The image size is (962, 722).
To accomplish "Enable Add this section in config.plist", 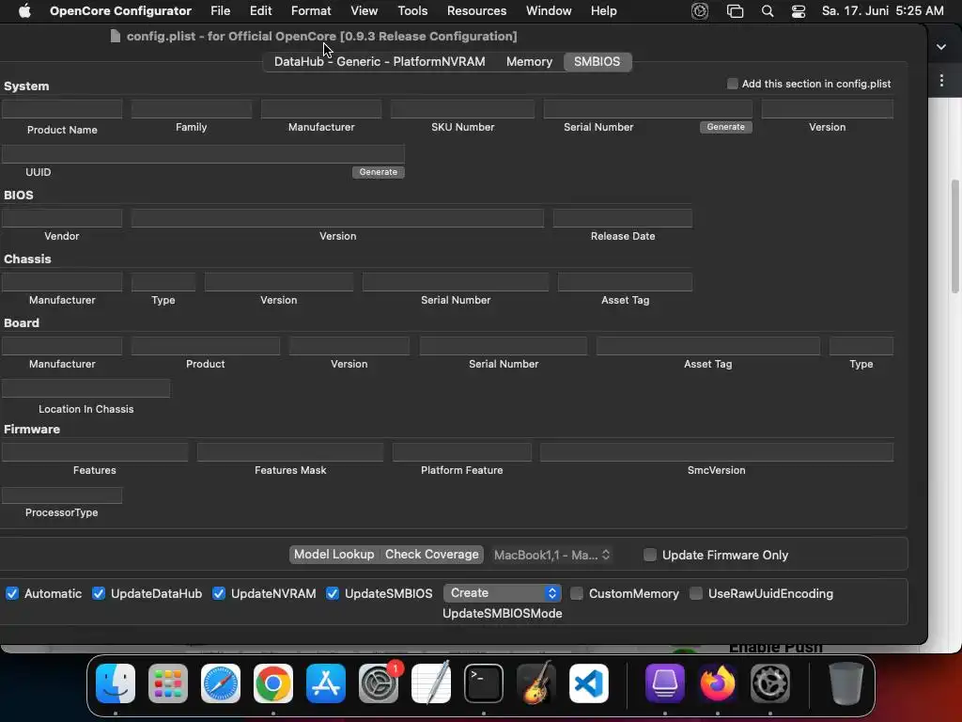I will tap(732, 84).
